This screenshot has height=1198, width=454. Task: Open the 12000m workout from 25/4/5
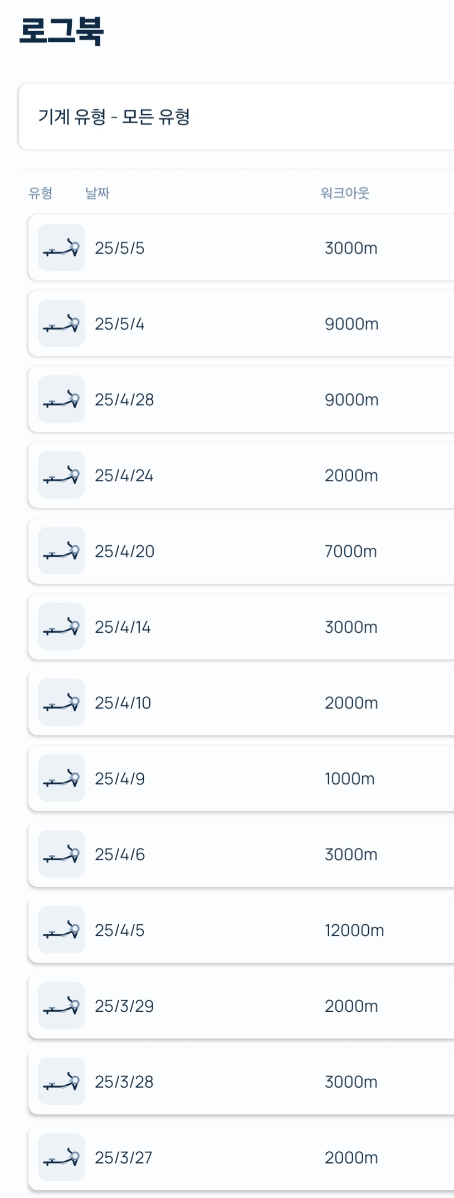point(354,930)
